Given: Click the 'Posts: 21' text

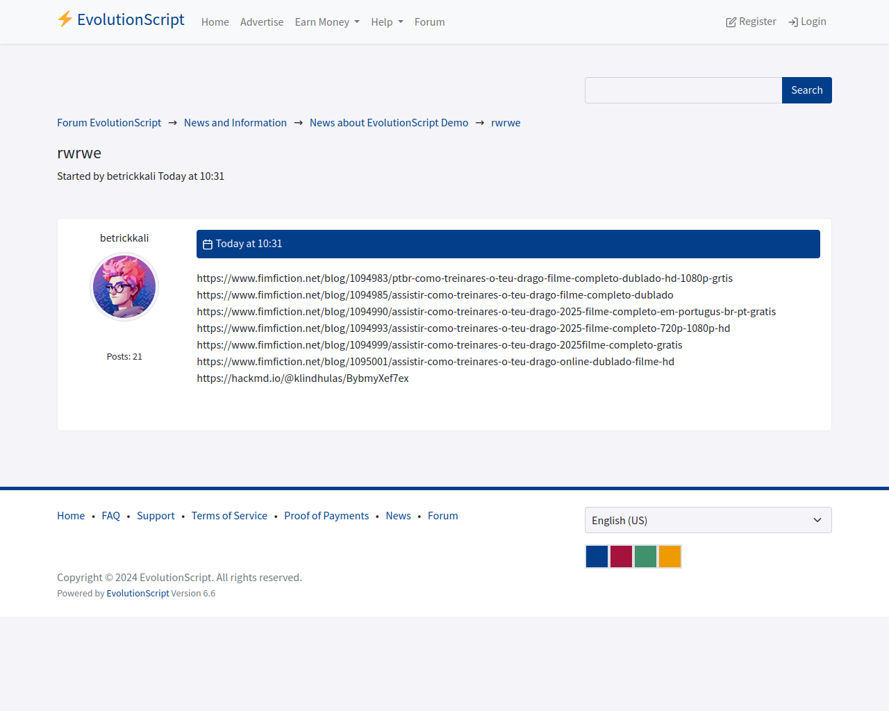Looking at the screenshot, I should (124, 357).
